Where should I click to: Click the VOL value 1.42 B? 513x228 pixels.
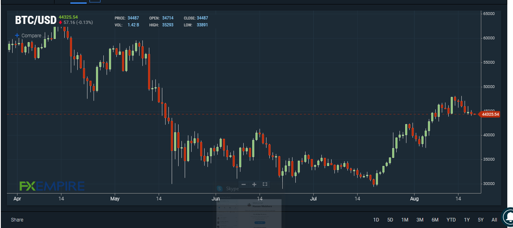[133, 25]
